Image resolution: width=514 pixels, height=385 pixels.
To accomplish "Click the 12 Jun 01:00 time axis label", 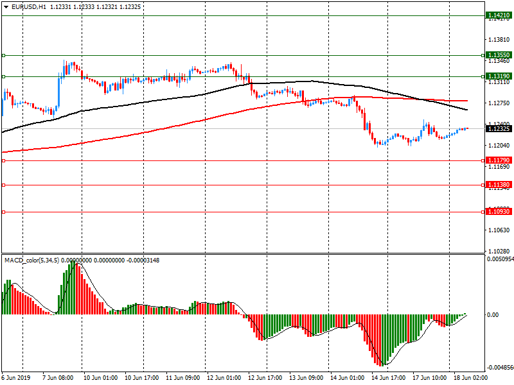I will [224, 377].
